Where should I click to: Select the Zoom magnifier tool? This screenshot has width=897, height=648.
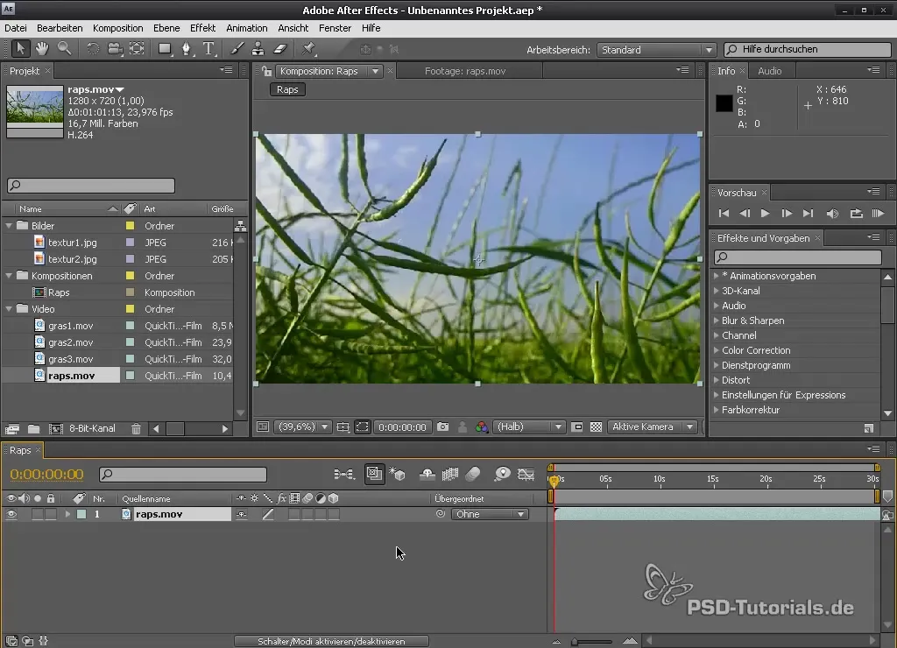click(x=65, y=49)
